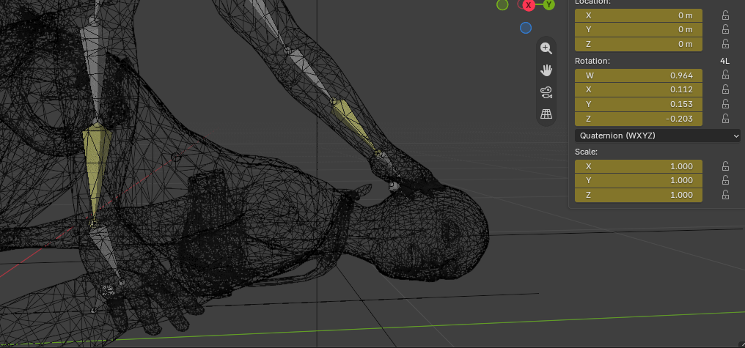Click the Scale X field showing 1.000

[x=639, y=166]
